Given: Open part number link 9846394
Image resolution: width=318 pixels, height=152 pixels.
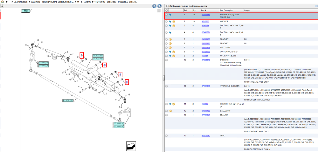Looking at the screenshot, I should tap(205, 26).
